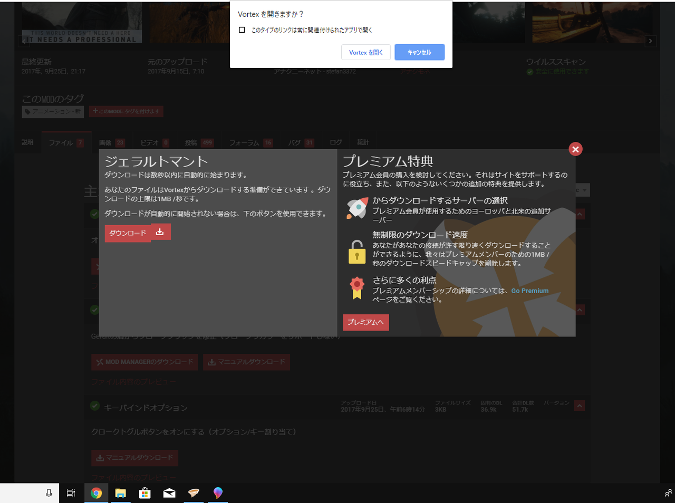Image resolution: width=675 pixels, height=503 pixels.
Task: Click the taskbar search box
Action: 30,493
